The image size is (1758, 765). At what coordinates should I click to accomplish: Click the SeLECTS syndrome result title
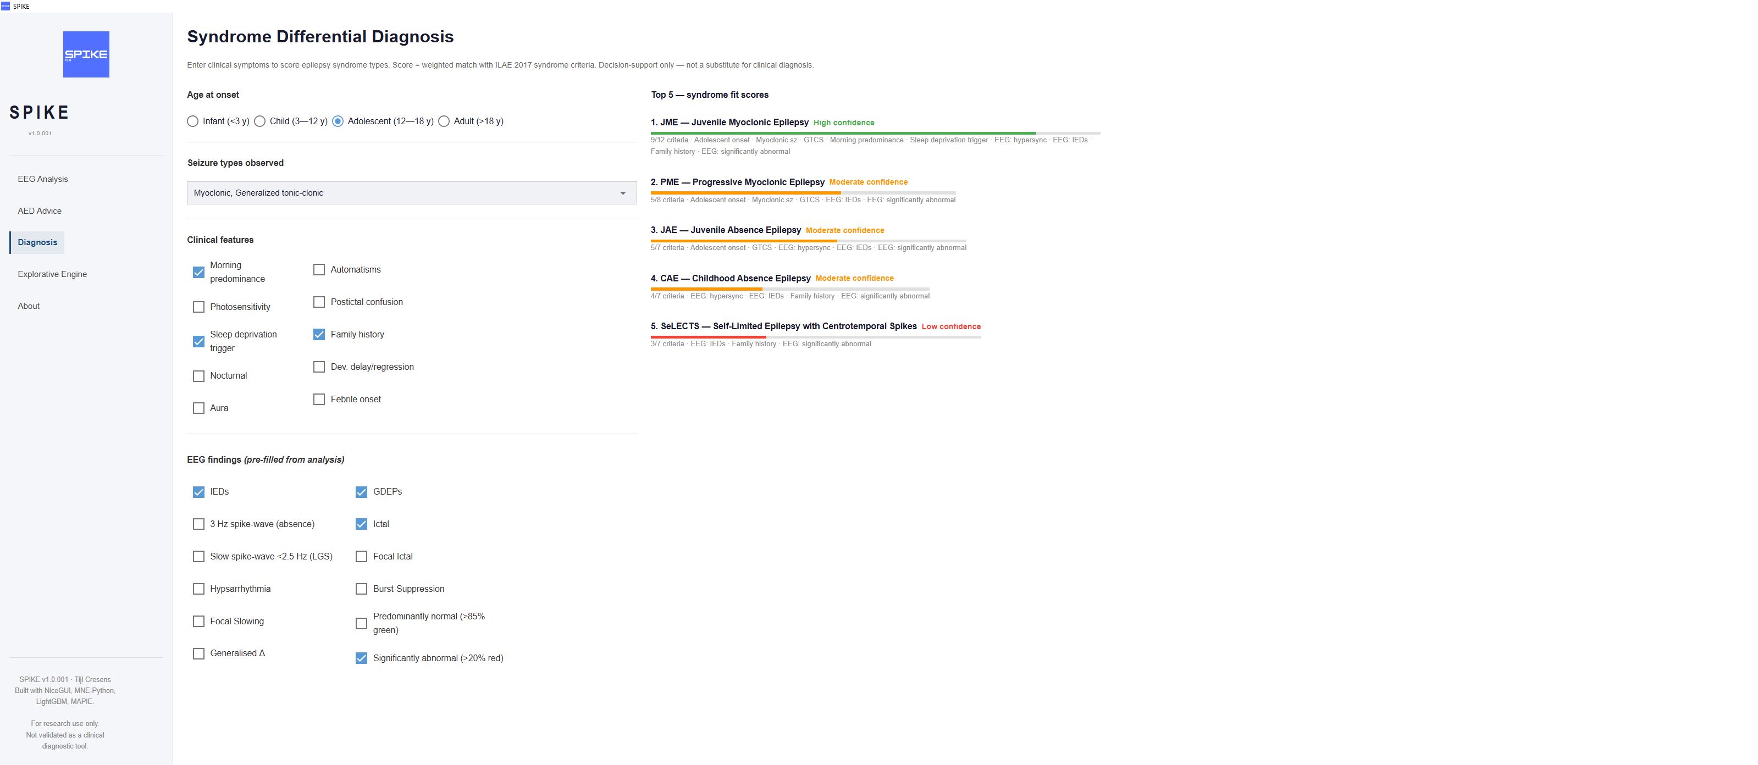(783, 326)
